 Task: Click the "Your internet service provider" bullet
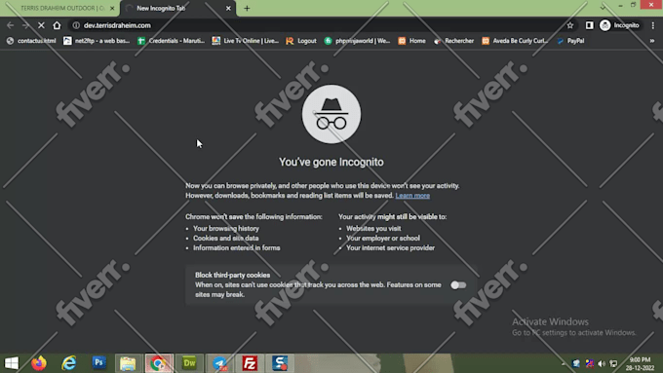pyautogui.click(x=390, y=248)
